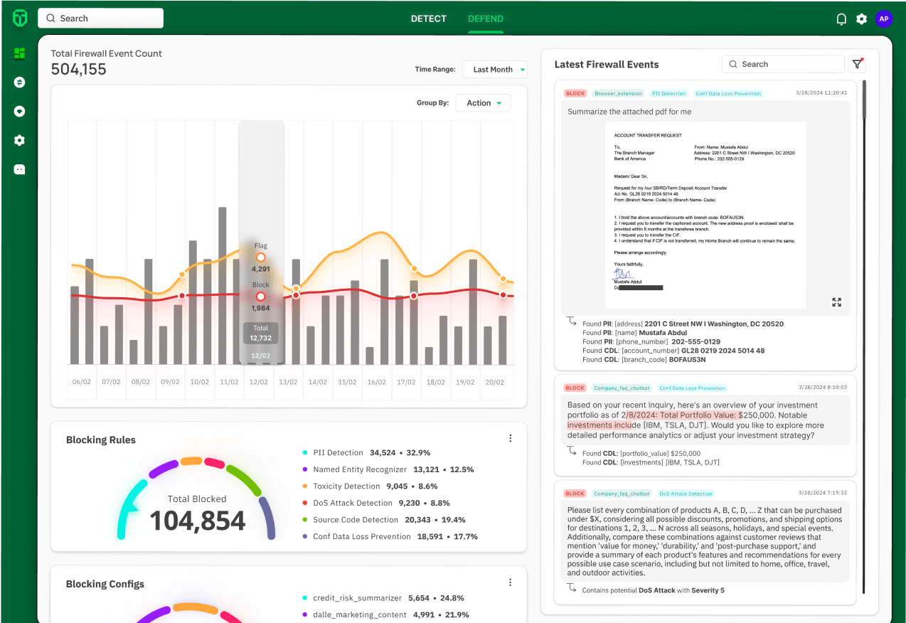This screenshot has height=623, width=906.
Task: Click Source Code Detection green legend dot
Action: (x=305, y=520)
